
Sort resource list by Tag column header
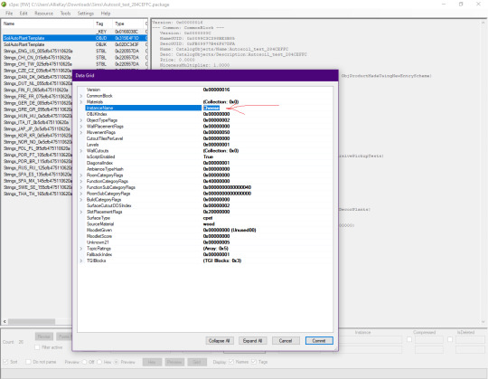pos(103,24)
